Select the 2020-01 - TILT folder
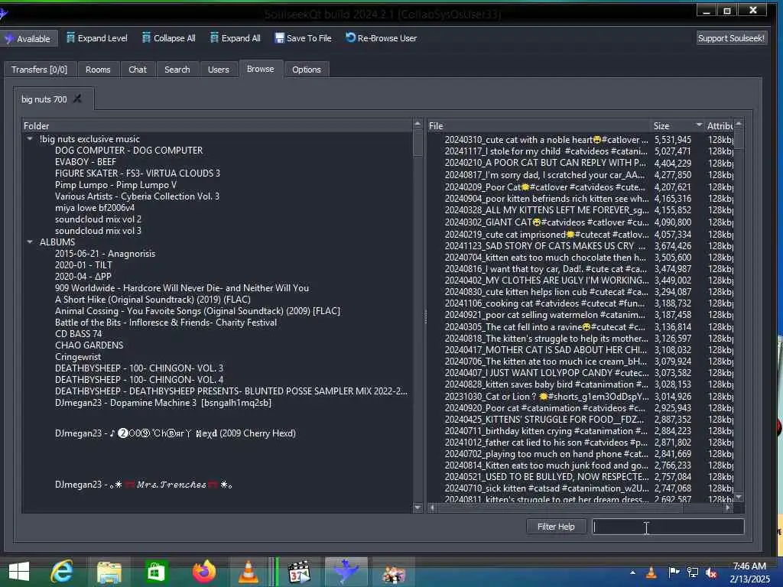783x587 pixels. click(x=83, y=265)
